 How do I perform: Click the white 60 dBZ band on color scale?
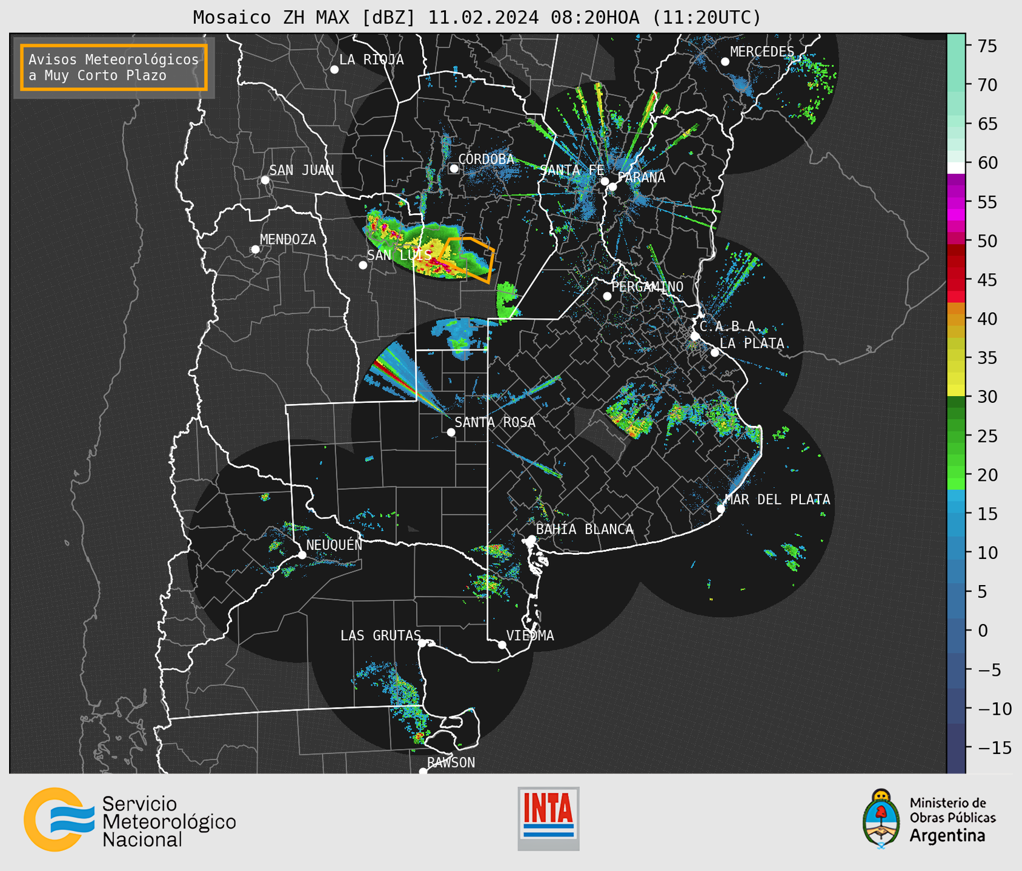(x=956, y=168)
